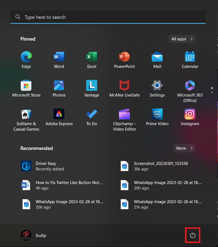Click the Sudip account avatar
The width and height of the screenshot is (218, 247).
pyautogui.click(x=26, y=235)
